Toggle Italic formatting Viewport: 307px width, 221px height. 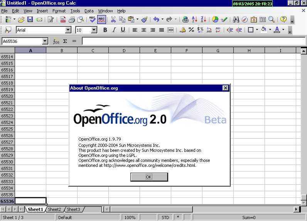114,30
